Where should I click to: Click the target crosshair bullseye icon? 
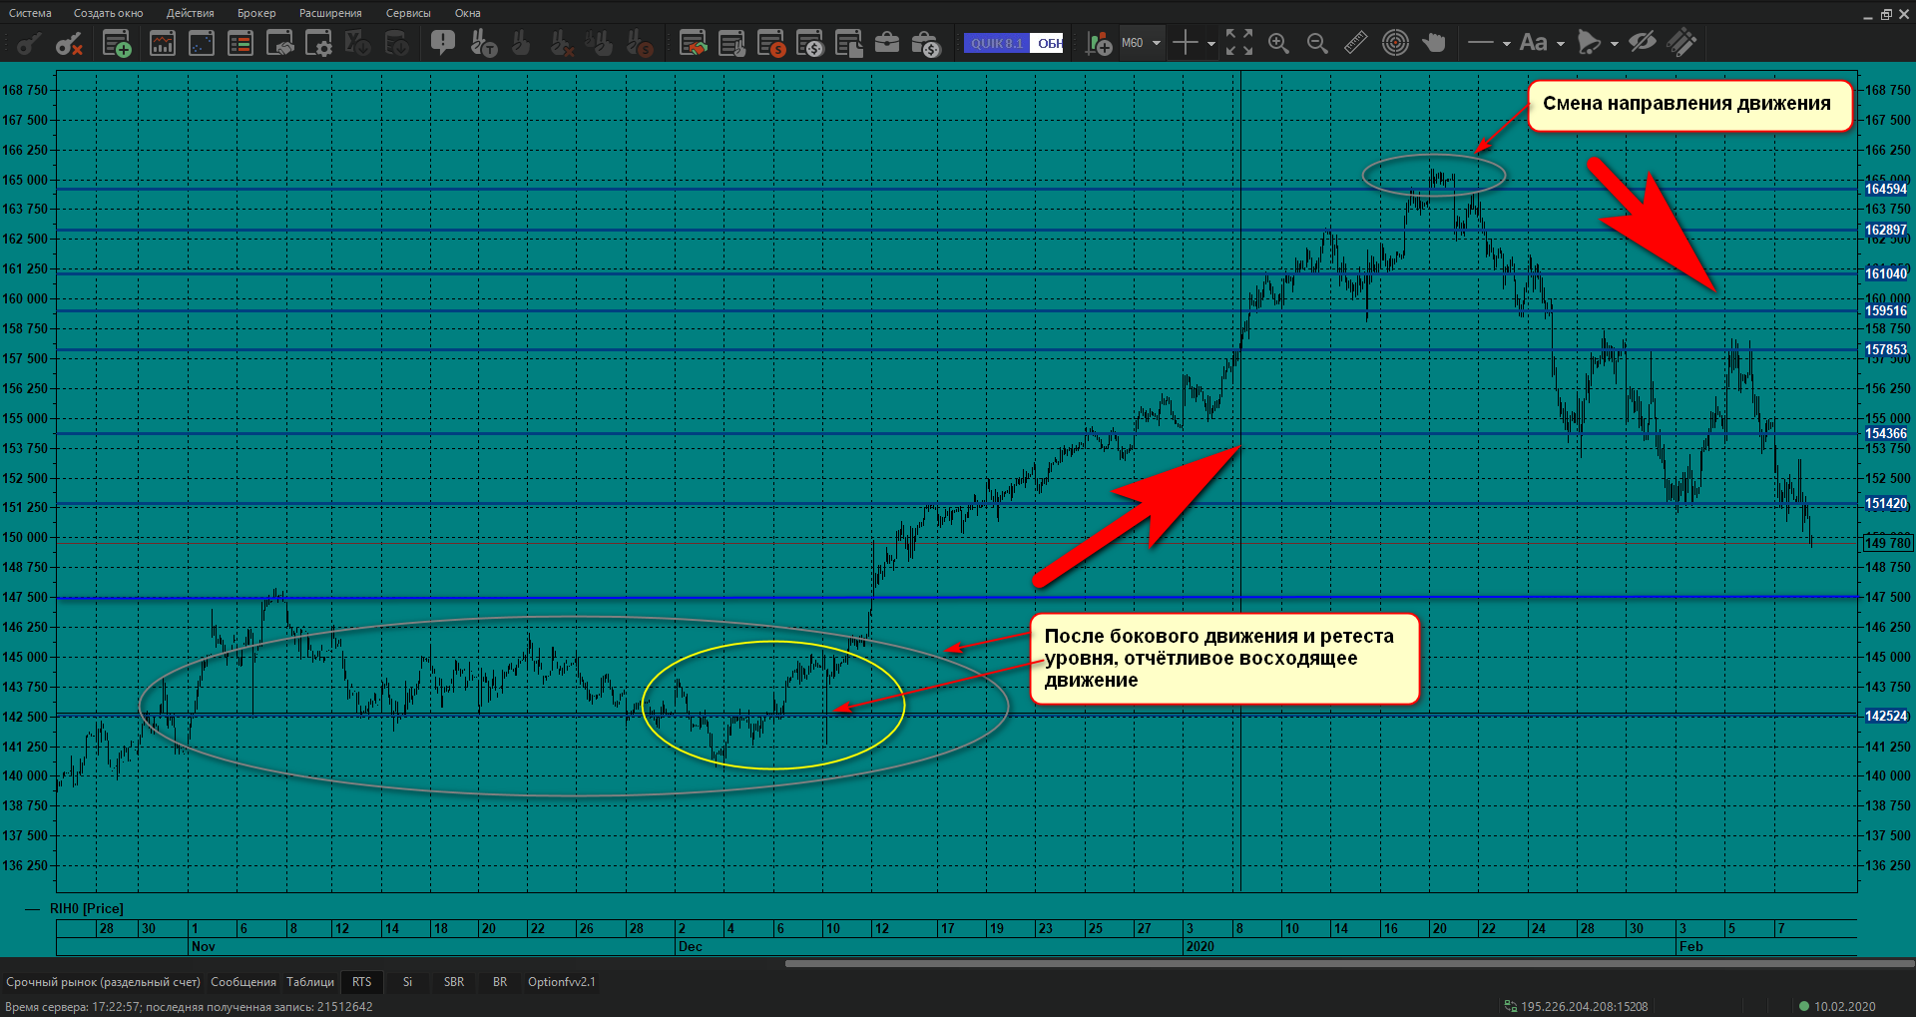coord(1395,43)
